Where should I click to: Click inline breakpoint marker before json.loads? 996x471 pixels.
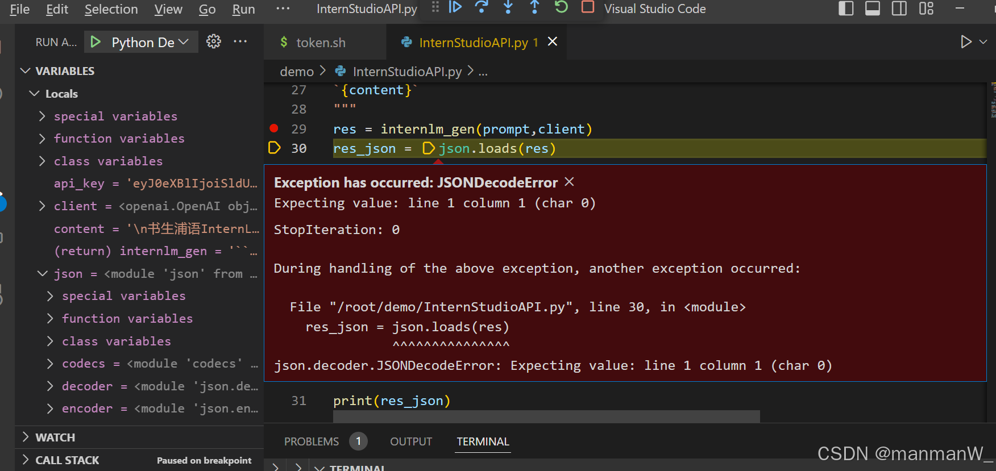pos(429,148)
